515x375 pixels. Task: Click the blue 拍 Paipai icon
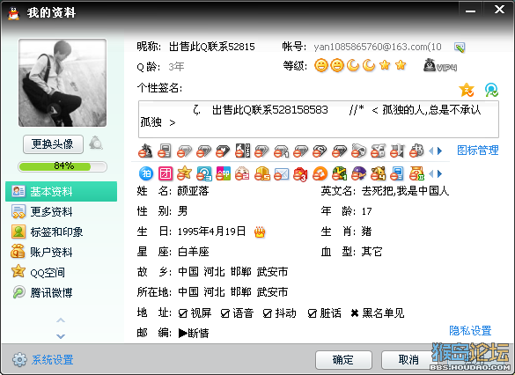pos(146,173)
